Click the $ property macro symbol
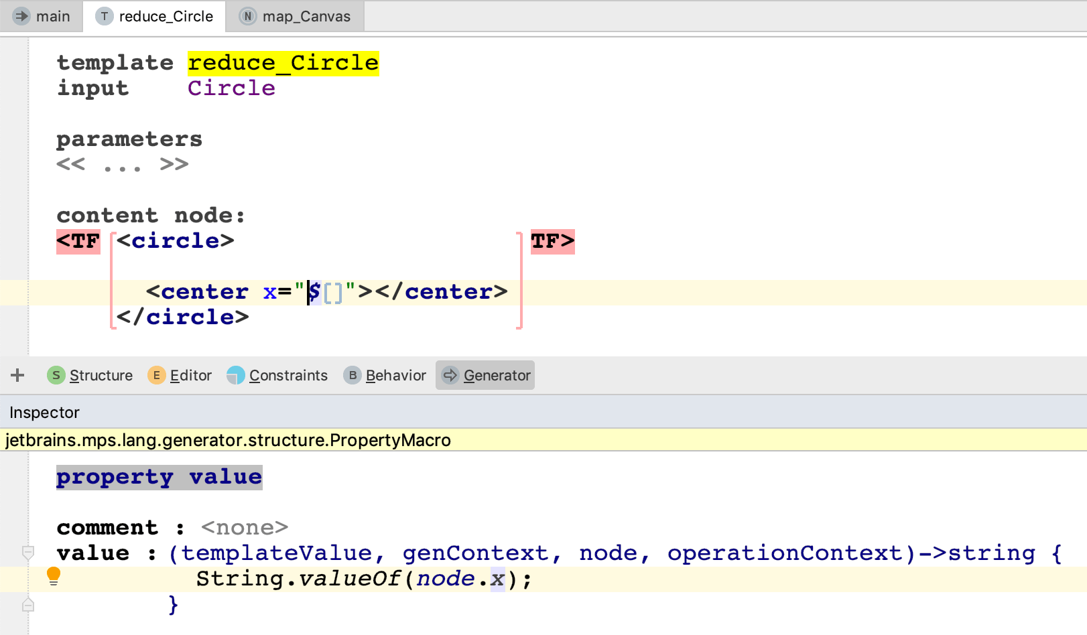 coord(314,292)
